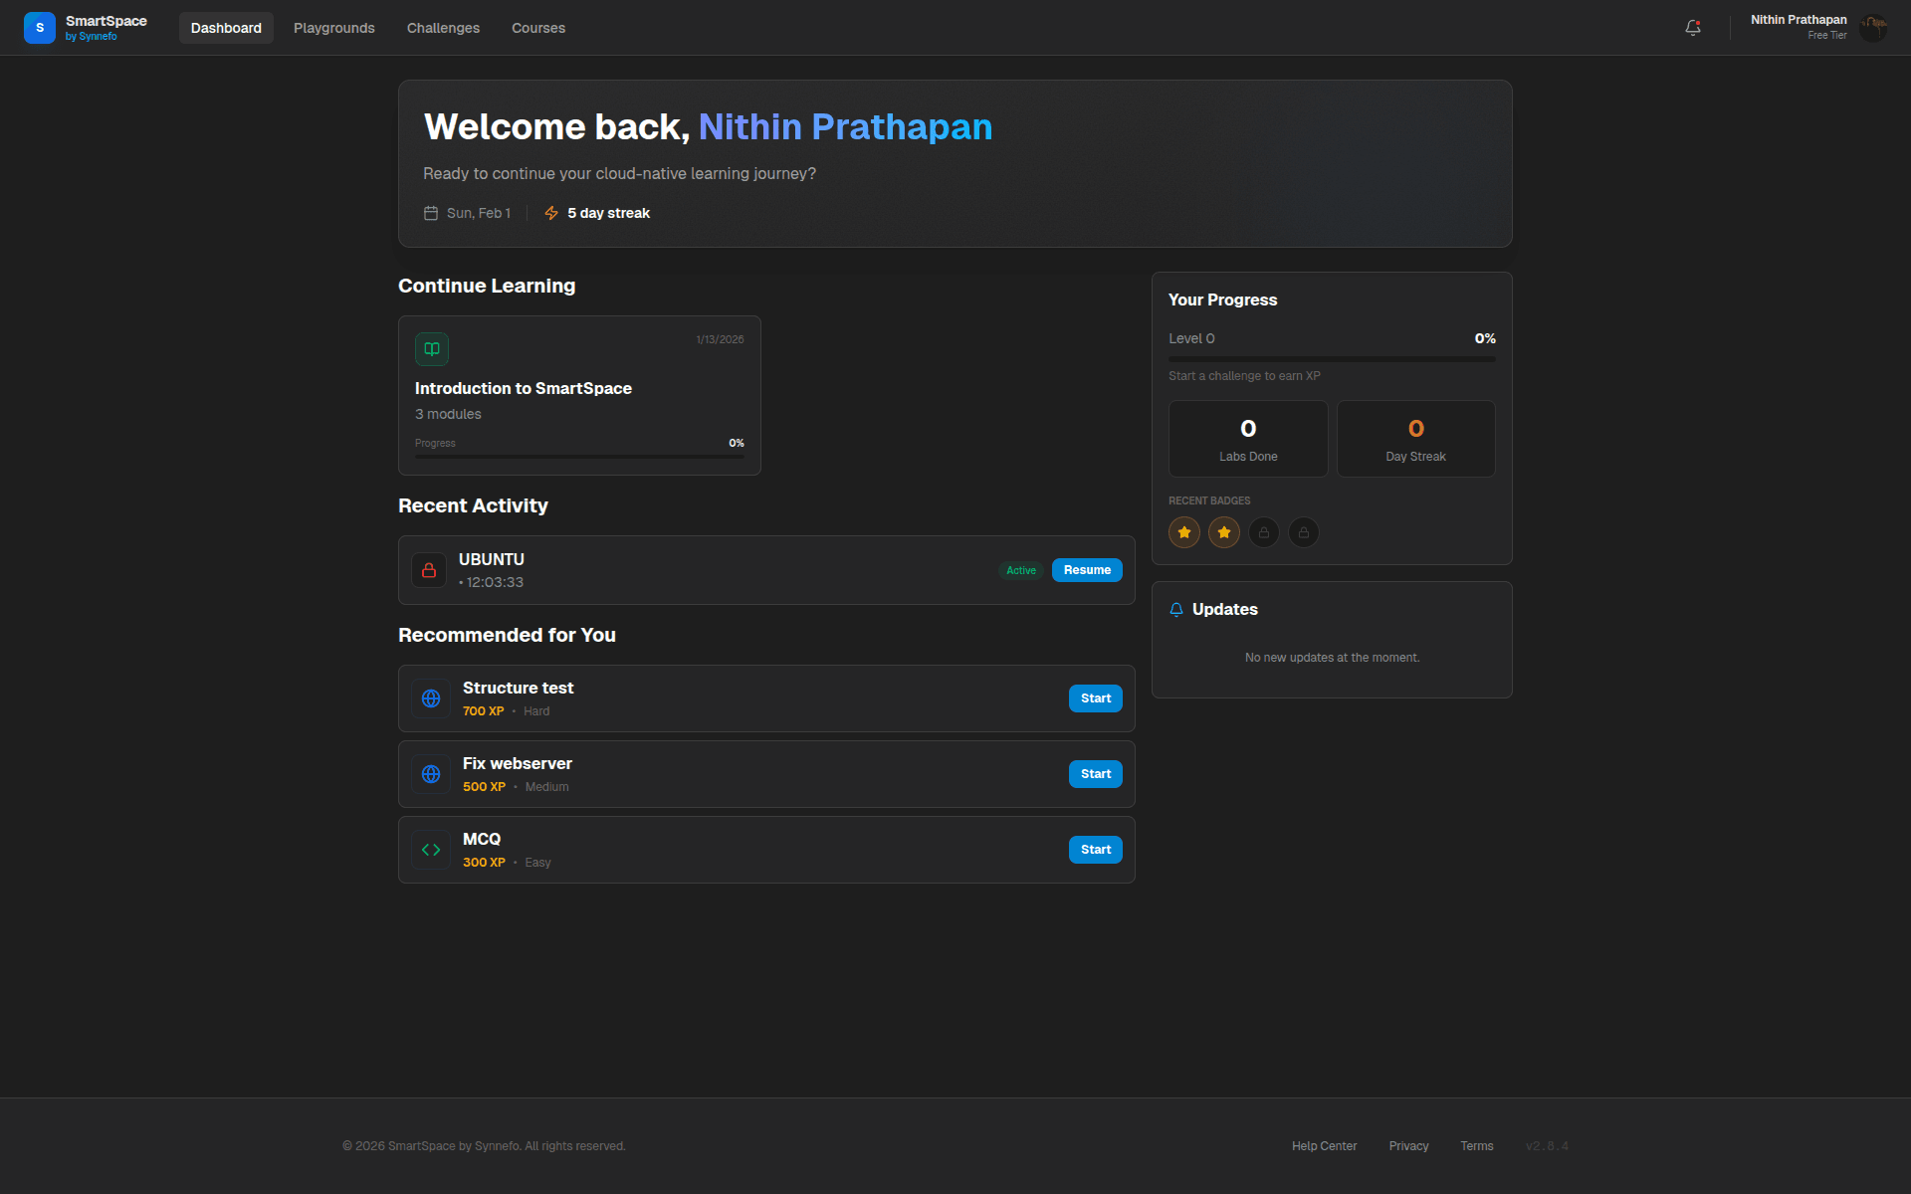The height and width of the screenshot is (1194, 1911).
Task: Click the SmartSpace logo icon
Action: pos(40,28)
